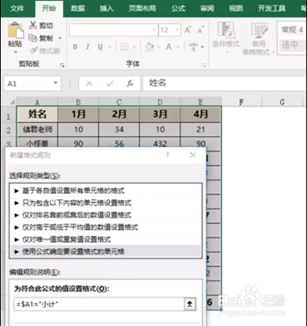
Task: Click the Format Painter brush
Action: pyautogui.click(x=34, y=50)
